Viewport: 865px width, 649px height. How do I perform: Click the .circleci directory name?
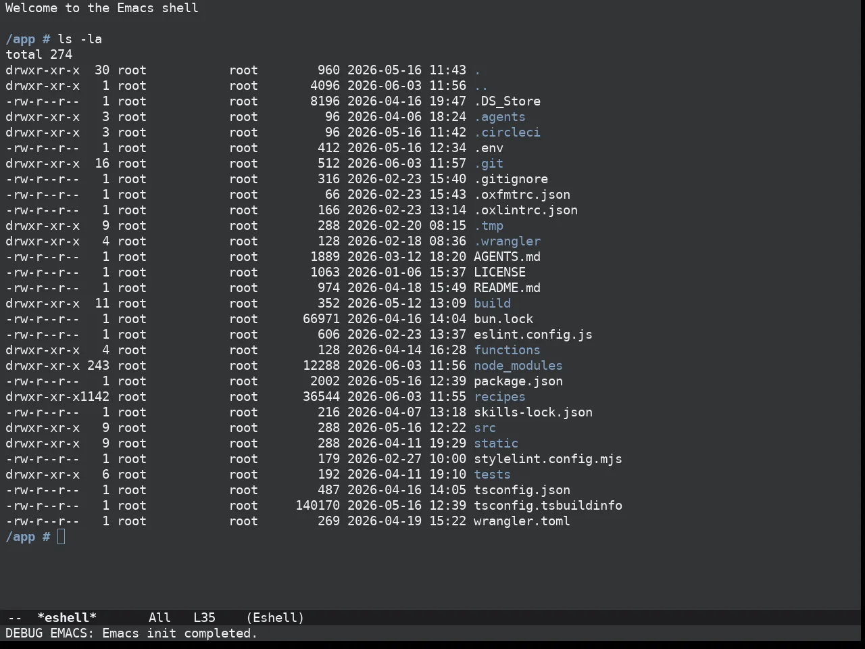pos(507,133)
